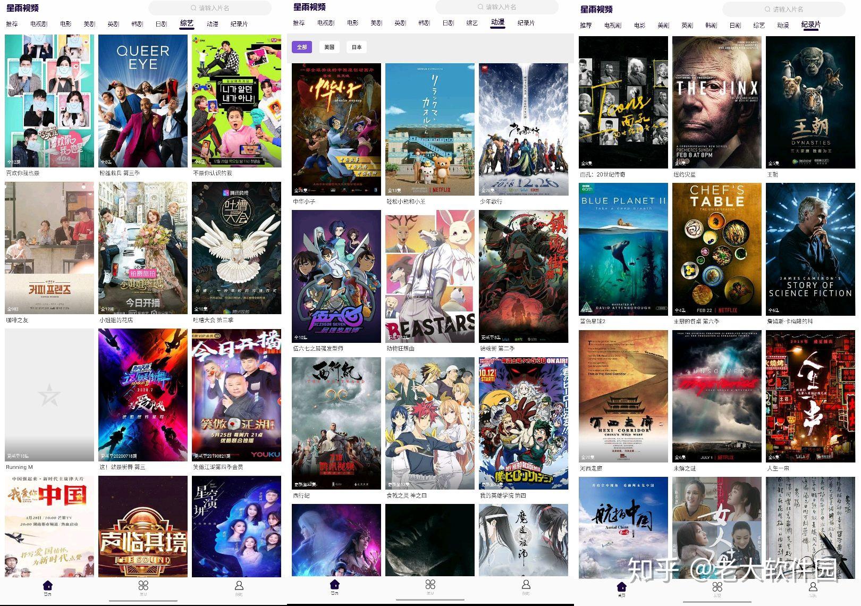Screen dimensions: 861x606
Task: Click the 星雨视频 logo on the 动漫 screen
Action: click(309, 7)
